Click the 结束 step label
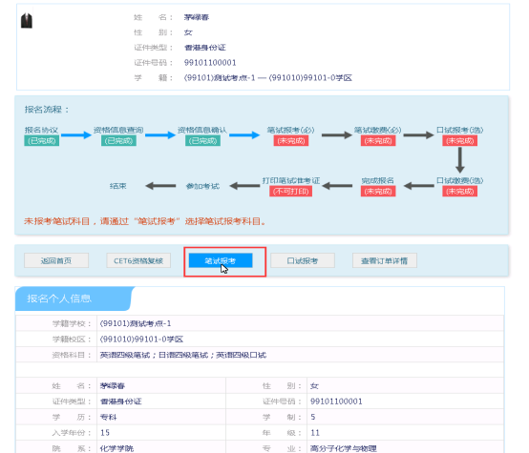This screenshot has width=529, height=453. tap(118, 186)
